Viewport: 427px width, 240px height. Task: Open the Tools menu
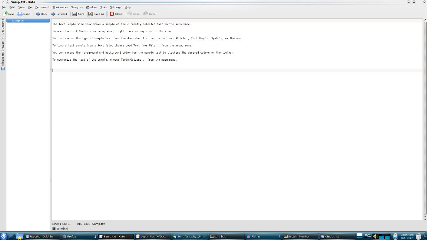tap(103, 7)
